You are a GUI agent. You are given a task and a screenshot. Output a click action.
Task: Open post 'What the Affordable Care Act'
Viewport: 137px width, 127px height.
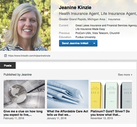(67, 113)
